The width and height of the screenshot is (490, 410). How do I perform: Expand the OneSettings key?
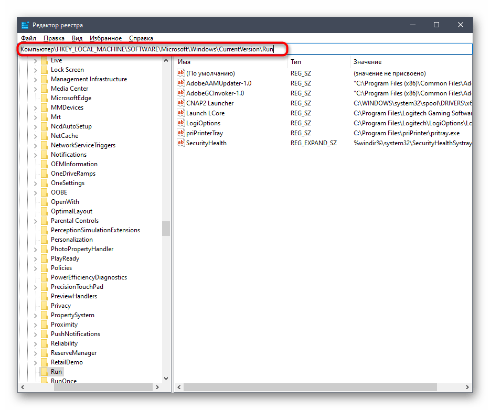point(35,184)
